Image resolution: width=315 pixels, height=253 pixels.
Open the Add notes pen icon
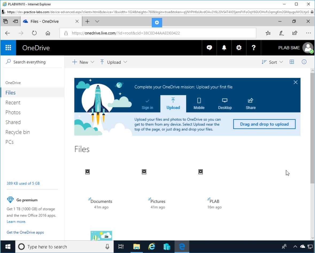point(281,33)
